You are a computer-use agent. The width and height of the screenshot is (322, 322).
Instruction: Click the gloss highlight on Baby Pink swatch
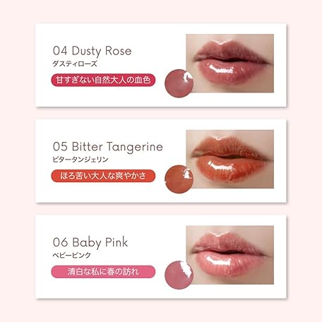coord(186,268)
